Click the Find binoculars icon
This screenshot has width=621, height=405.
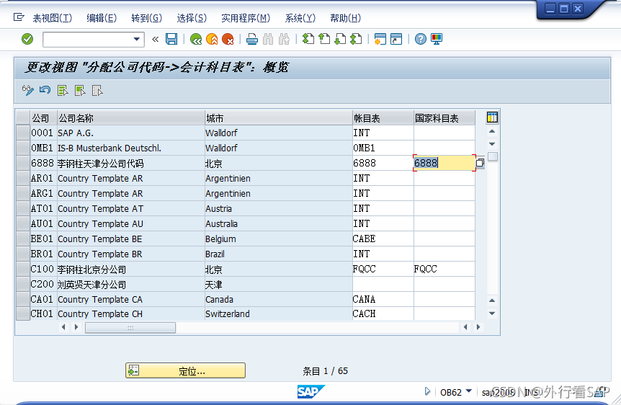tap(268, 39)
